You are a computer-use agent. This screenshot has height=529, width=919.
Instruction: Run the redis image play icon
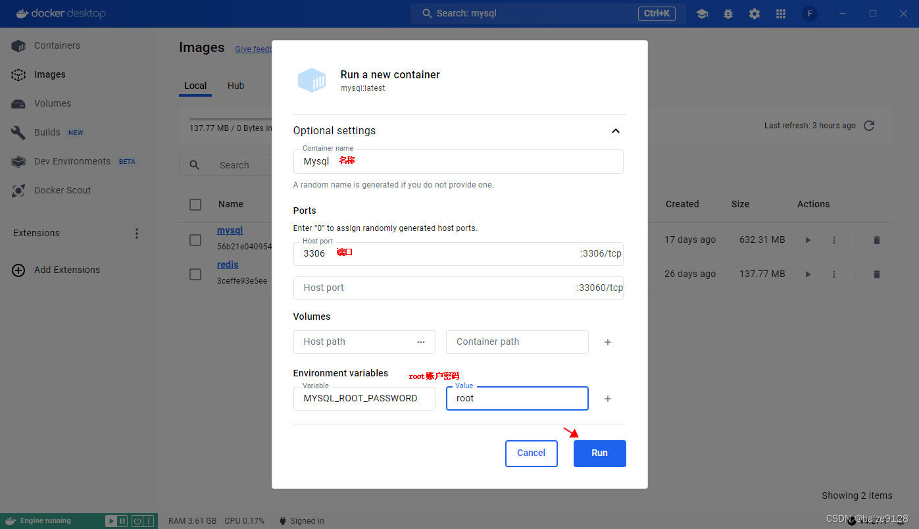click(808, 274)
